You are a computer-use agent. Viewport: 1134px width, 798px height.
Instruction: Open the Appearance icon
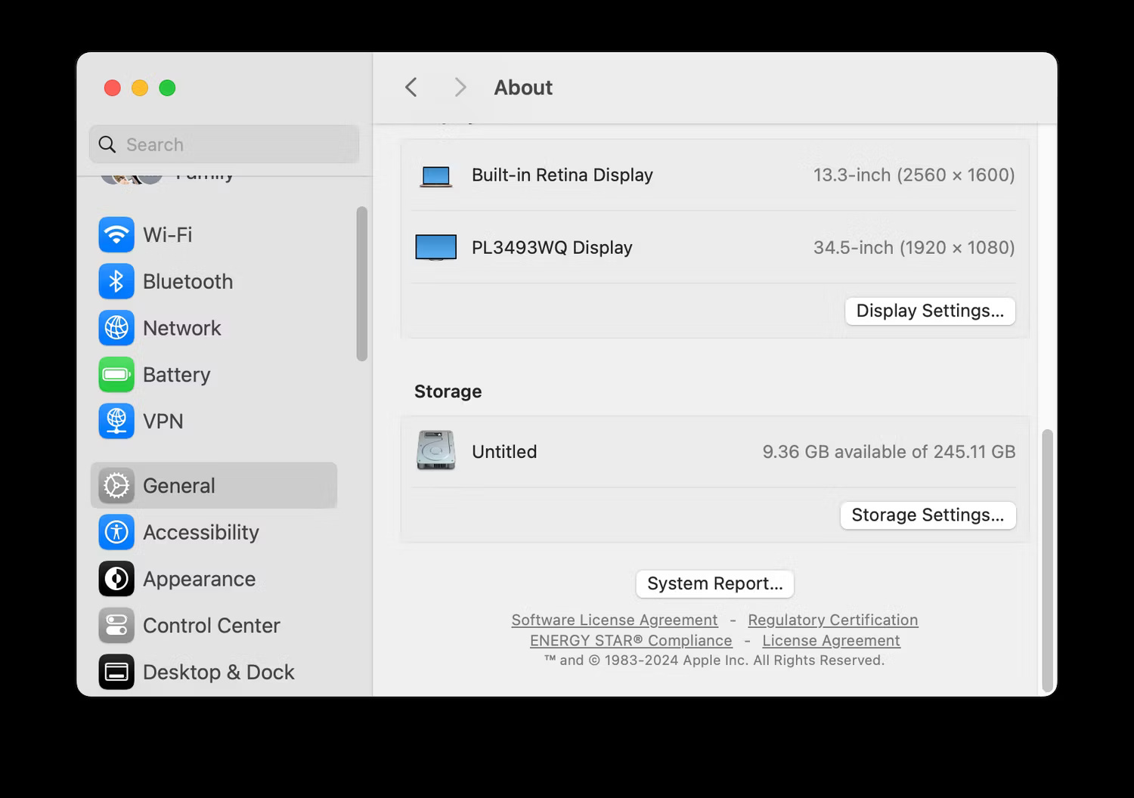pos(116,580)
